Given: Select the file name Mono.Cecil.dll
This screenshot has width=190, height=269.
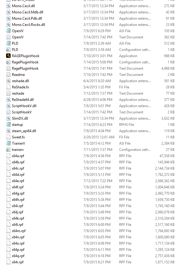Looking at the screenshot, I should (x=23, y=6).
